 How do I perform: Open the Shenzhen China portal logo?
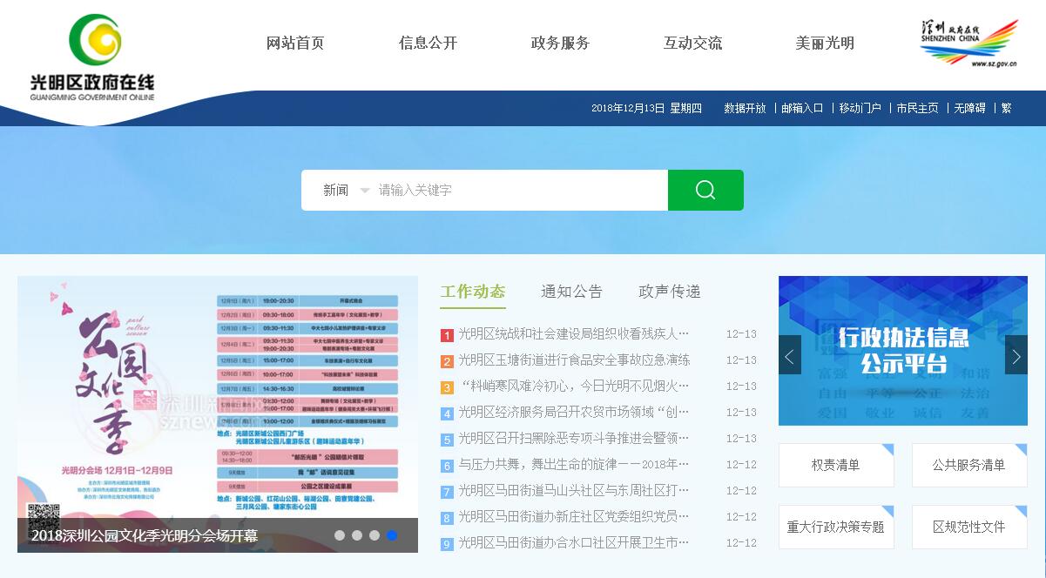tap(968, 43)
